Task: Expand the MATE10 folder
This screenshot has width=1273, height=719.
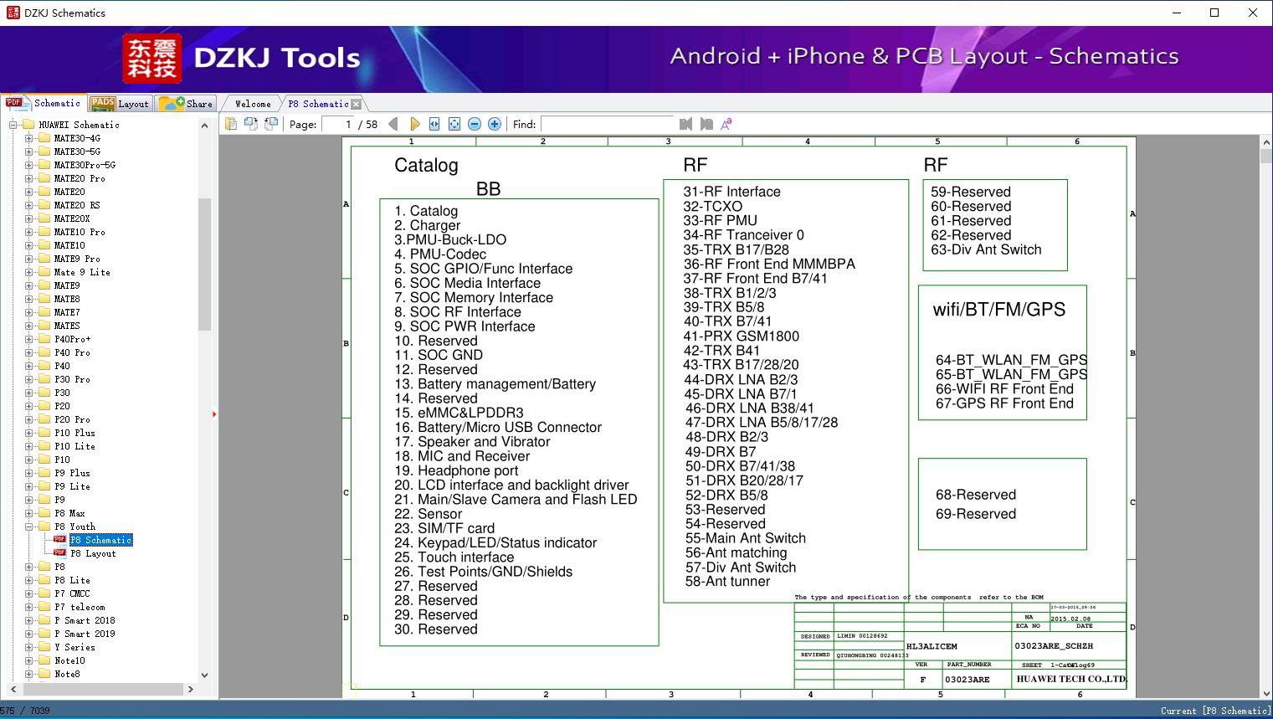Action: (28, 245)
